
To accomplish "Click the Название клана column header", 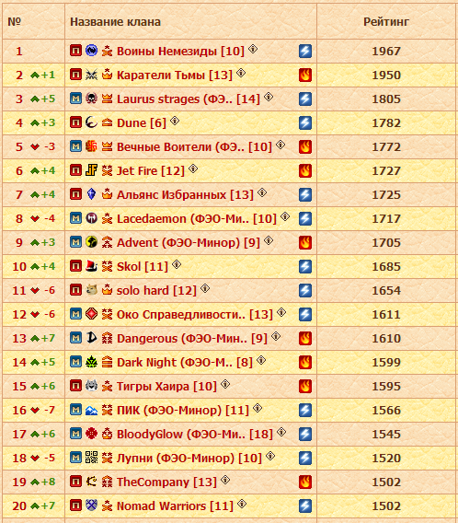I will point(115,22).
